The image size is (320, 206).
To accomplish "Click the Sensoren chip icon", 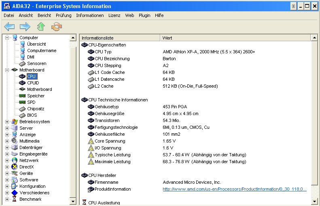I will click(22, 64).
